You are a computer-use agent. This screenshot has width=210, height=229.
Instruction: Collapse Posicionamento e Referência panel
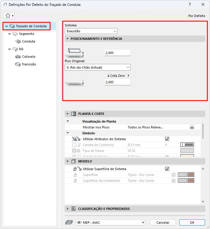click(67, 39)
